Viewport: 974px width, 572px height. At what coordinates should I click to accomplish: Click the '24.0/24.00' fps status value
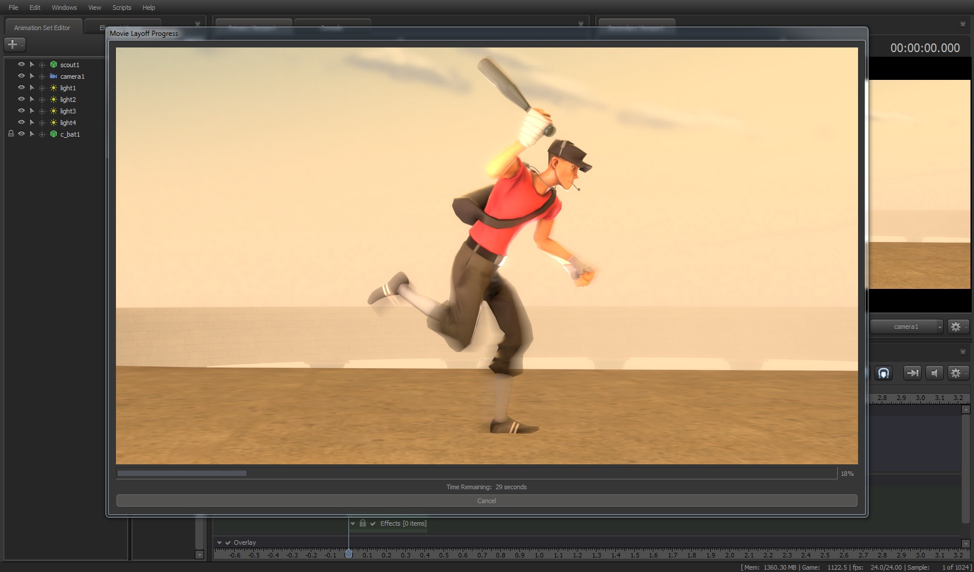click(x=886, y=567)
